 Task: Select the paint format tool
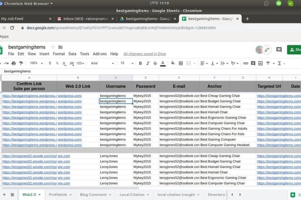tap(21, 63)
